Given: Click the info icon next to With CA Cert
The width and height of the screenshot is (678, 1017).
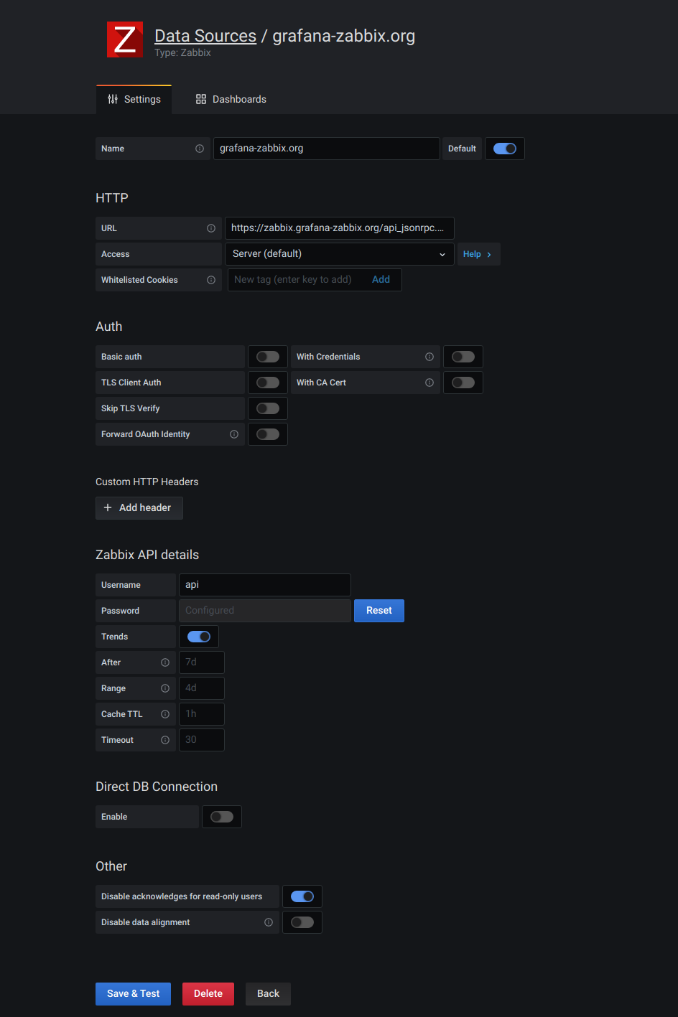Looking at the screenshot, I should tap(429, 382).
